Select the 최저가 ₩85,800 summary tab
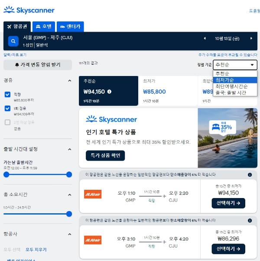 168,91
